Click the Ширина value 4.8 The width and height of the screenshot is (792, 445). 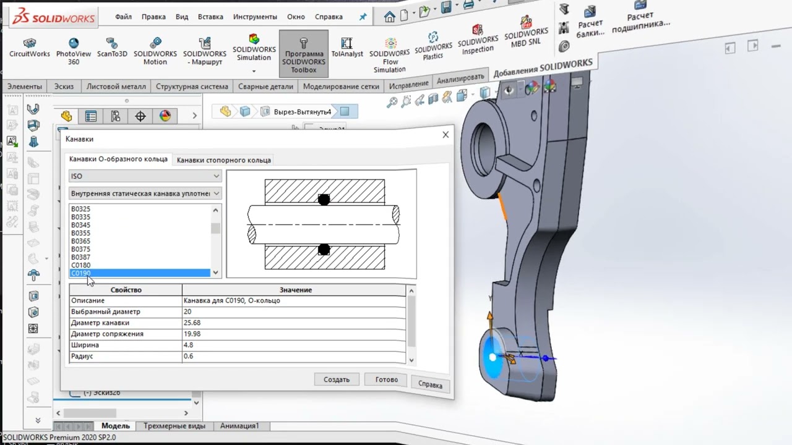294,345
